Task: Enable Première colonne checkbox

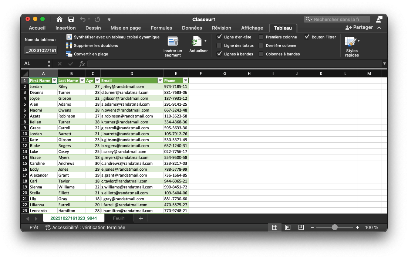Action: coord(261,37)
